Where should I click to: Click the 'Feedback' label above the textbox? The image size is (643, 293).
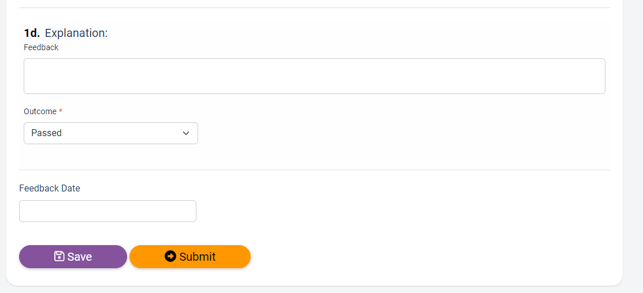click(x=41, y=47)
